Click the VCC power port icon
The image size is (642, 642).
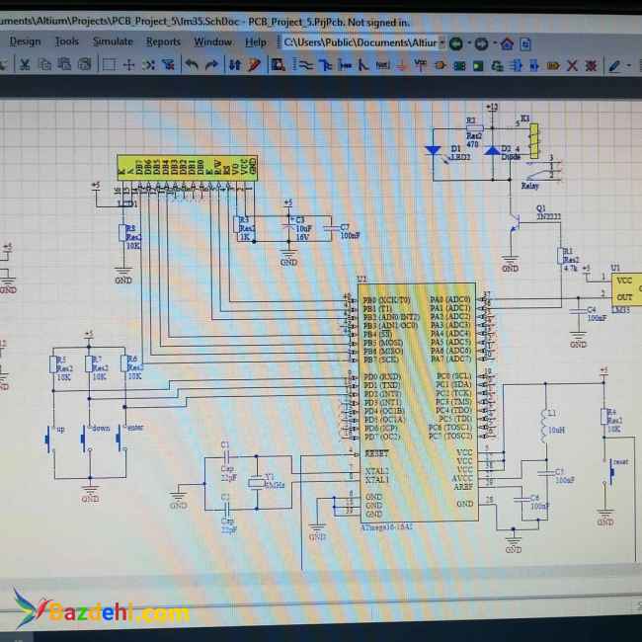tap(421, 65)
